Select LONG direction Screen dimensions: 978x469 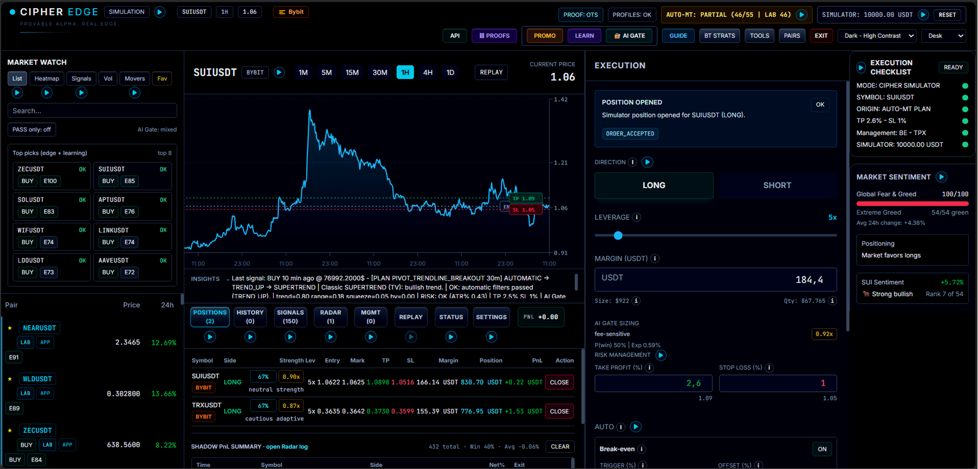pos(654,185)
